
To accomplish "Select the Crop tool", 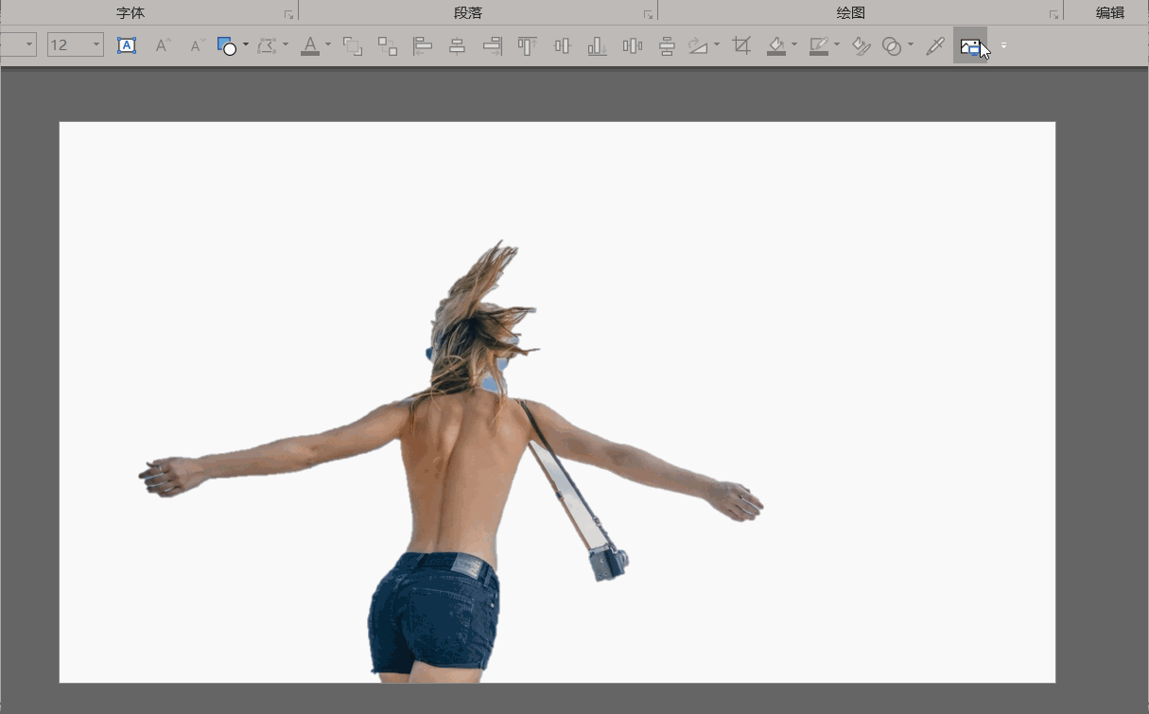I will [742, 45].
